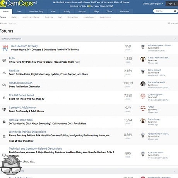Open the Delete Account latest post
178x178 pixels.
[154, 70]
